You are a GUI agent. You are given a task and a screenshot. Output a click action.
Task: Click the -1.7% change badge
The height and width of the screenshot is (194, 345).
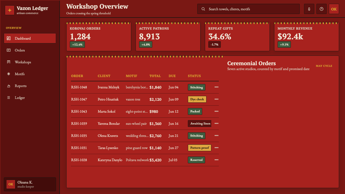(215, 44)
